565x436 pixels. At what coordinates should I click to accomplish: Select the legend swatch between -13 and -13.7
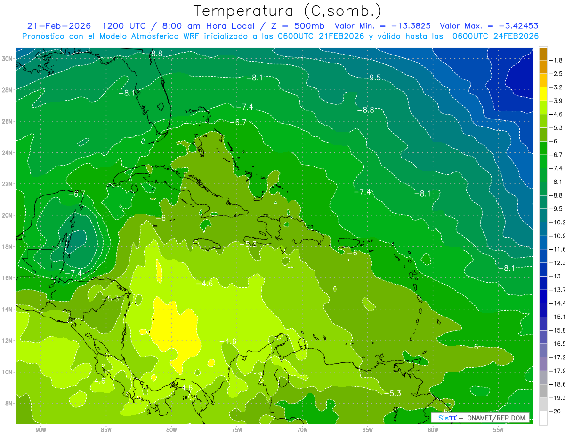coord(543,283)
